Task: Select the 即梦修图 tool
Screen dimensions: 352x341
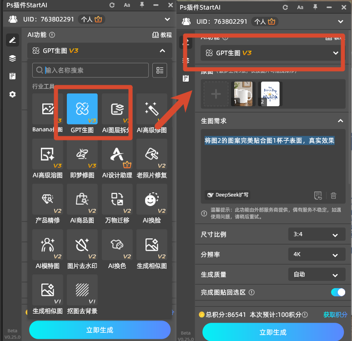Action: click(x=82, y=154)
